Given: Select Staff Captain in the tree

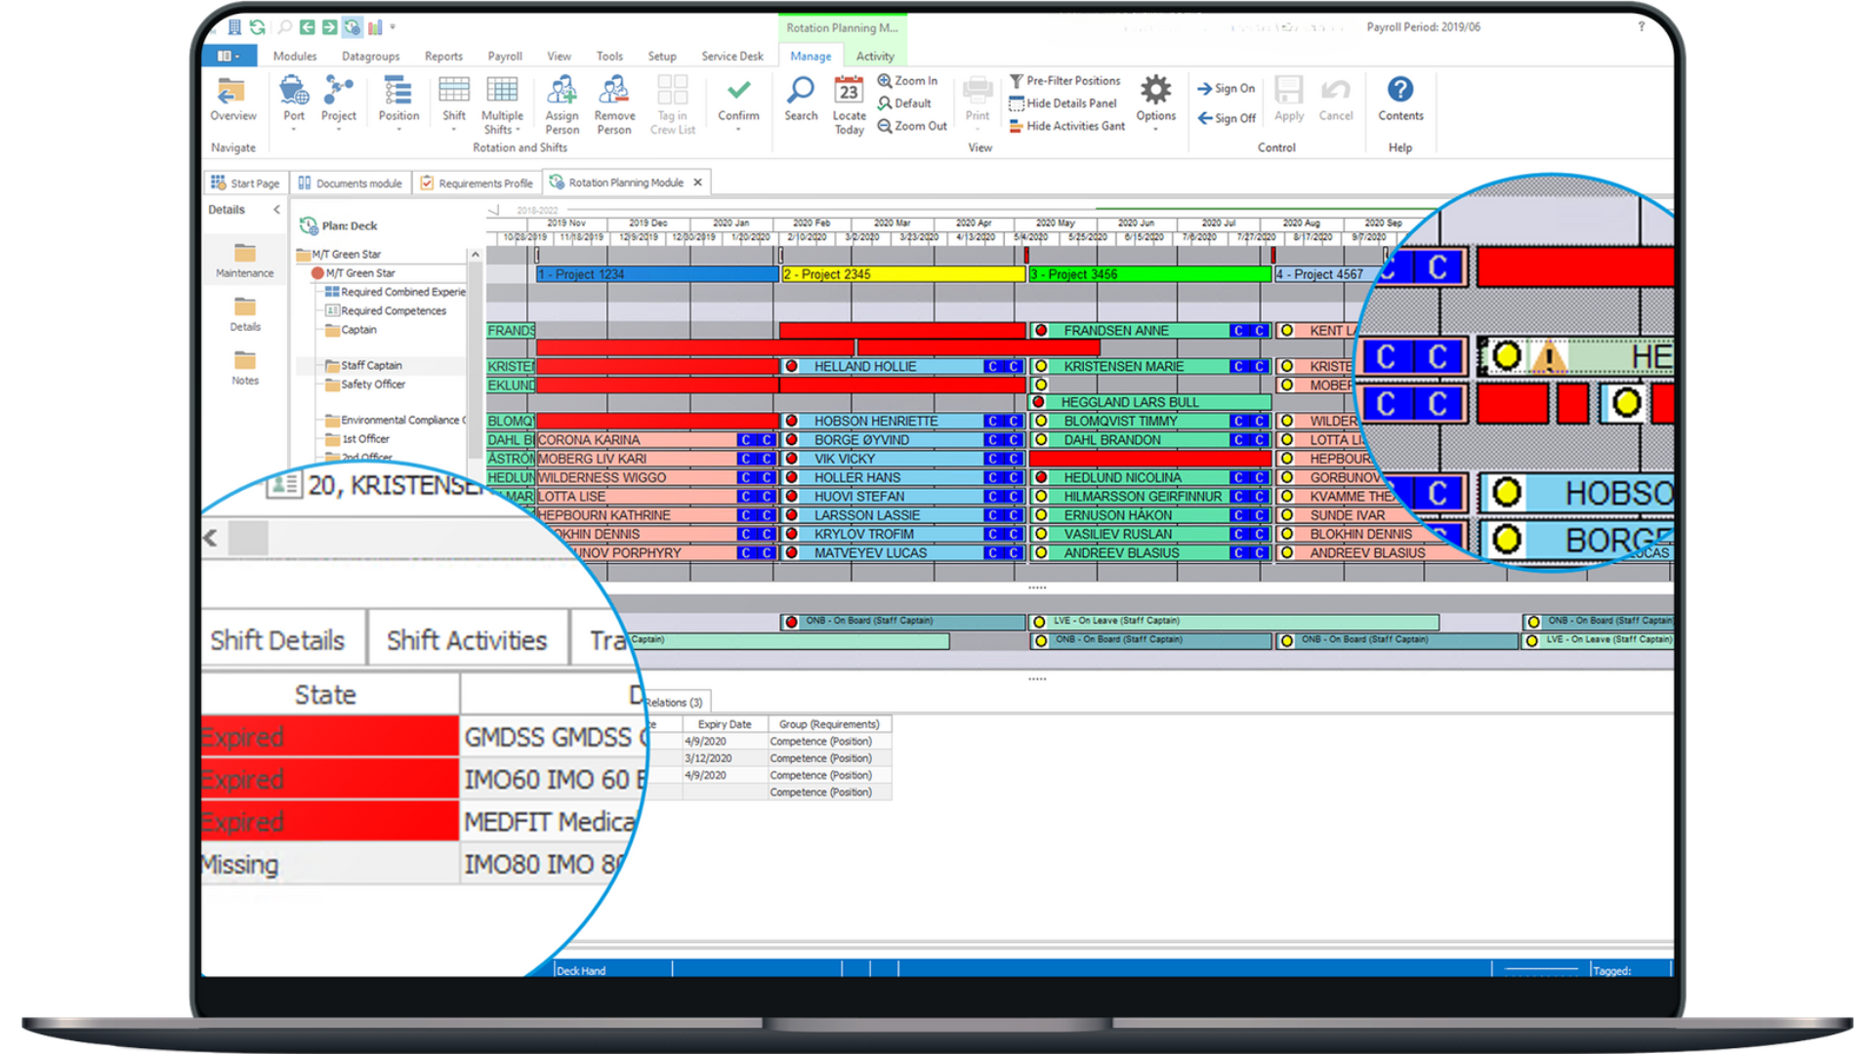Looking at the screenshot, I should click(x=363, y=366).
